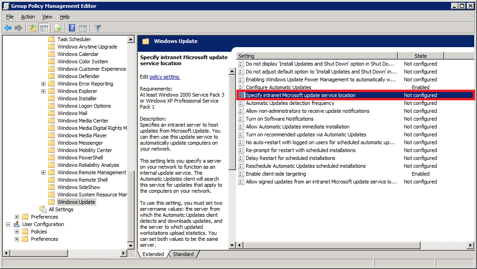This screenshot has width=477, height=269.
Task: Open the File menu
Action: pyautogui.click(x=10, y=17)
